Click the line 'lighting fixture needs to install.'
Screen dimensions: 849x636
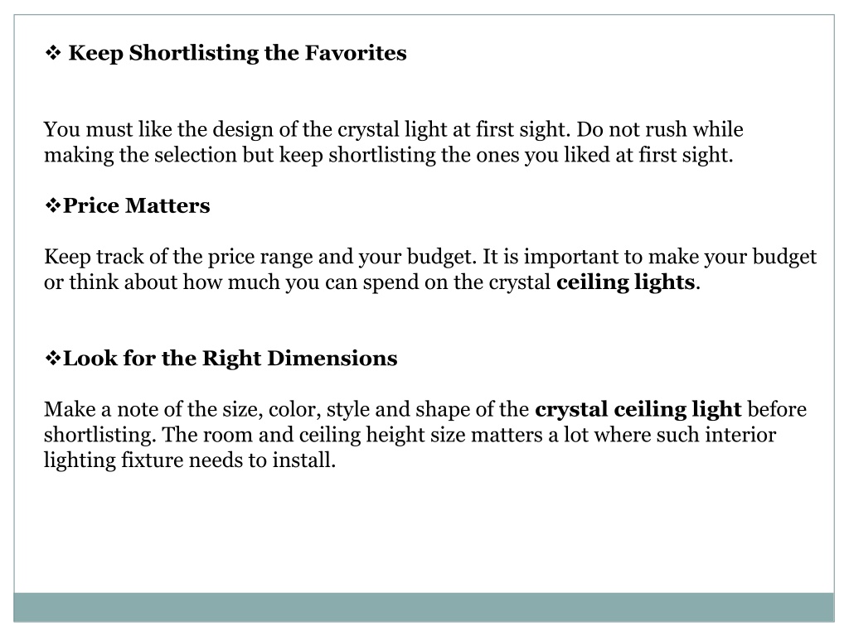pyautogui.click(x=190, y=460)
